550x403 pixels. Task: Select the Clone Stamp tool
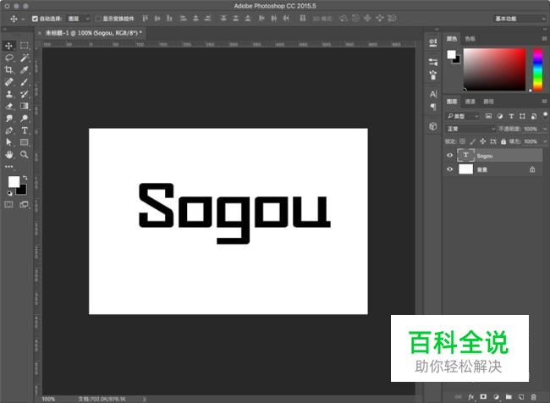9,94
